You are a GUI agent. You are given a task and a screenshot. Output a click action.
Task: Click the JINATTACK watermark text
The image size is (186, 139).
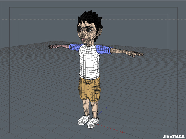(x=174, y=135)
